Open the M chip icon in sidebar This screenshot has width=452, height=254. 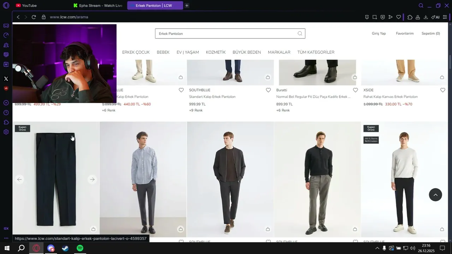pyautogui.click(x=6, y=64)
